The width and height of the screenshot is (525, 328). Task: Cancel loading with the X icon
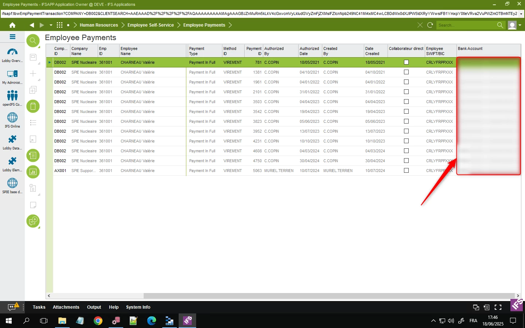coord(420,25)
